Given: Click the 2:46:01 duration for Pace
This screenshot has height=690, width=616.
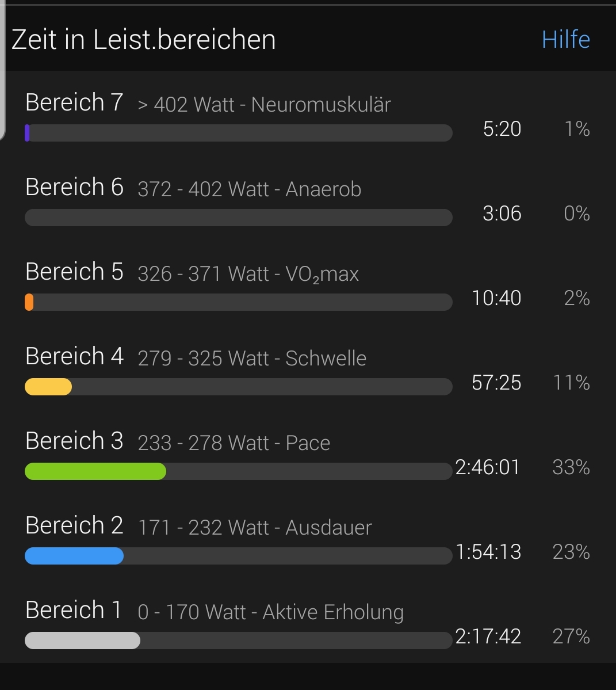Looking at the screenshot, I should tap(488, 467).
